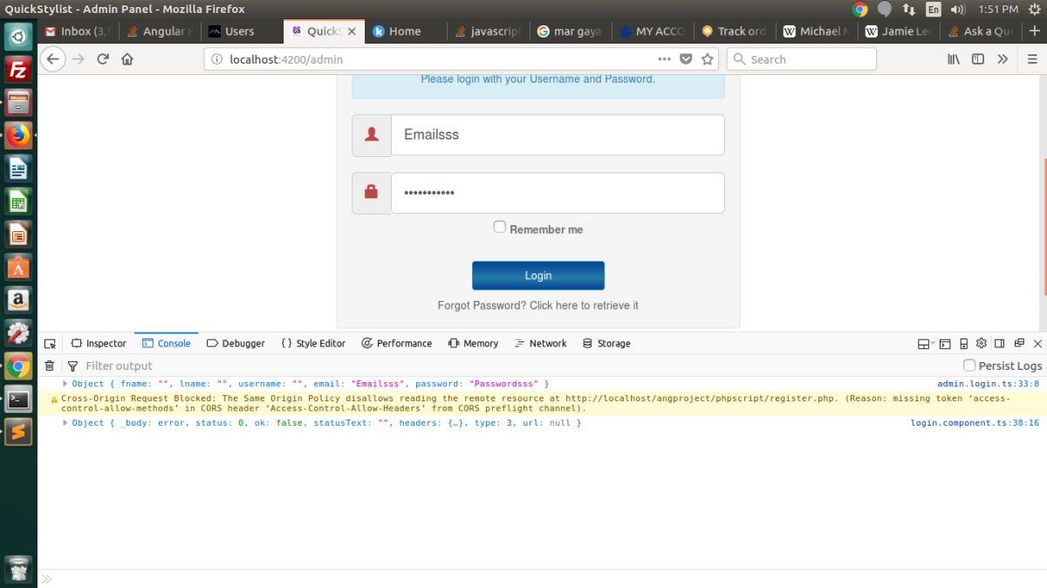Image resolution: width=1047 pixels, height=588 pixels.
Task: Click the browser Back arrow button
Action: (x=53, y=59)
